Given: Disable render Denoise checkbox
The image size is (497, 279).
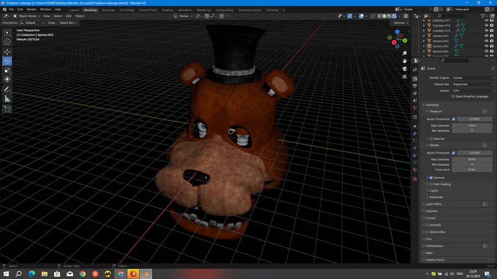Looking at the screenshot, I should (431, 178).
